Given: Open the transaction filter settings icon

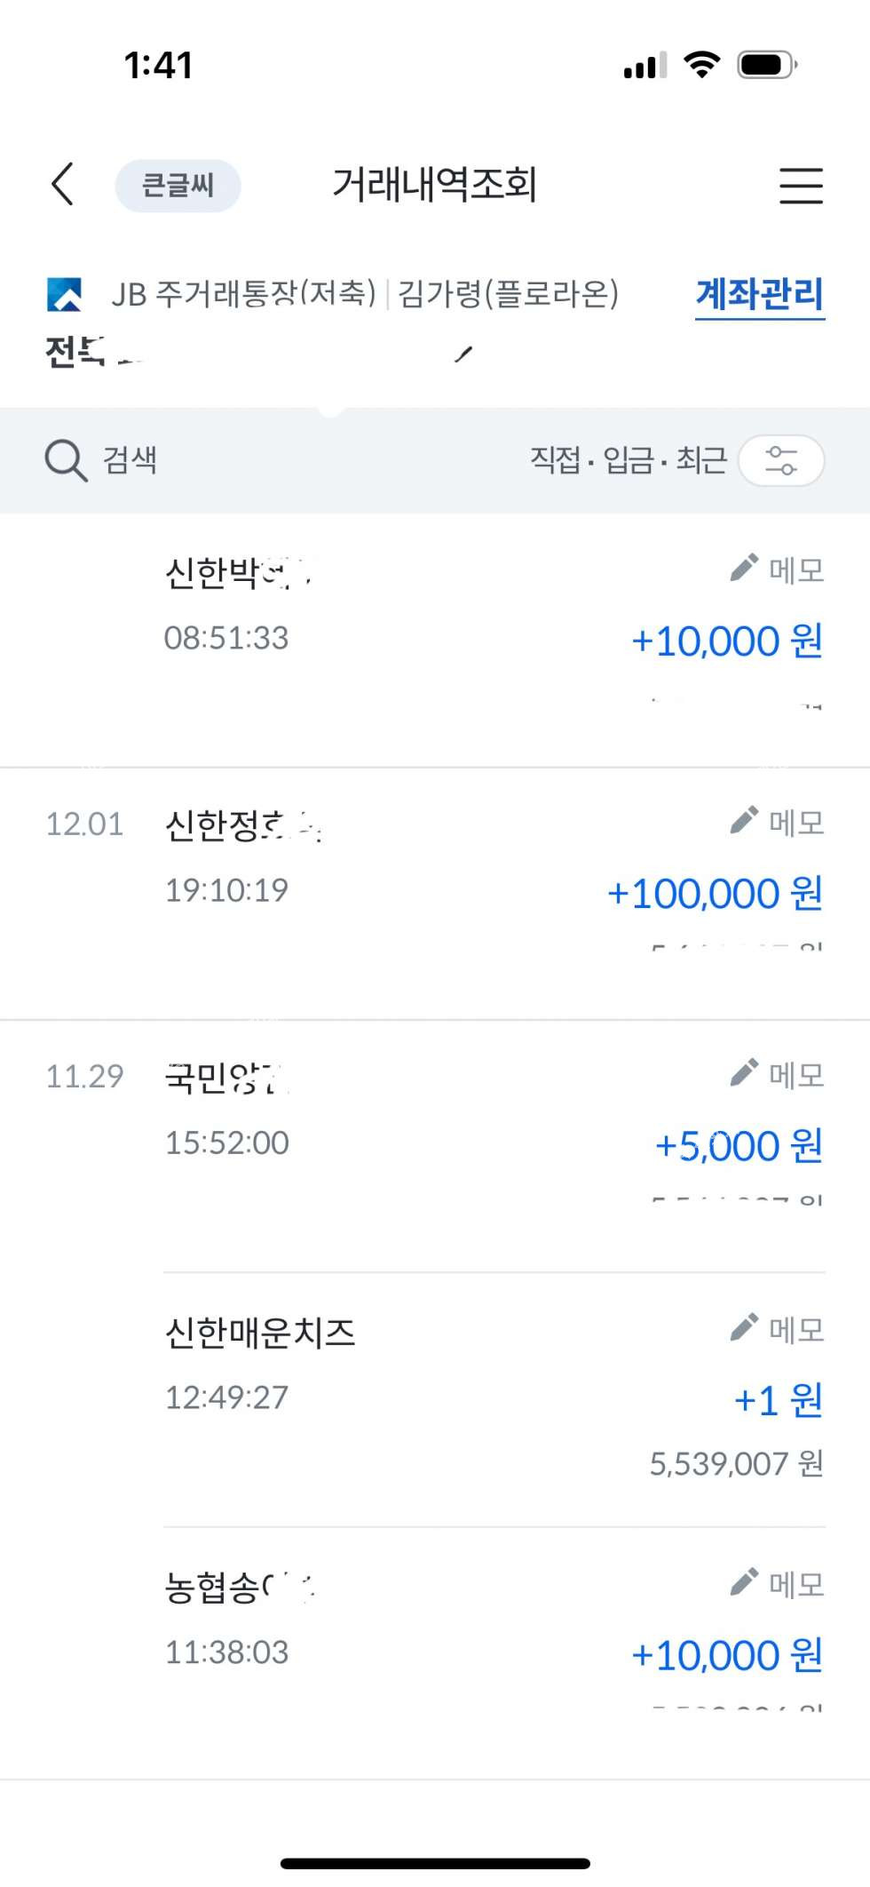Looking at the screenshot, I should [781, 460].
